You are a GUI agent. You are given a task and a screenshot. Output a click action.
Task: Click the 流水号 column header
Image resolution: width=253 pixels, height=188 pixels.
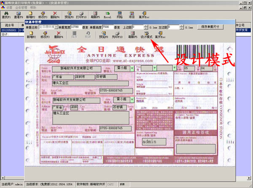coord(9,25)
